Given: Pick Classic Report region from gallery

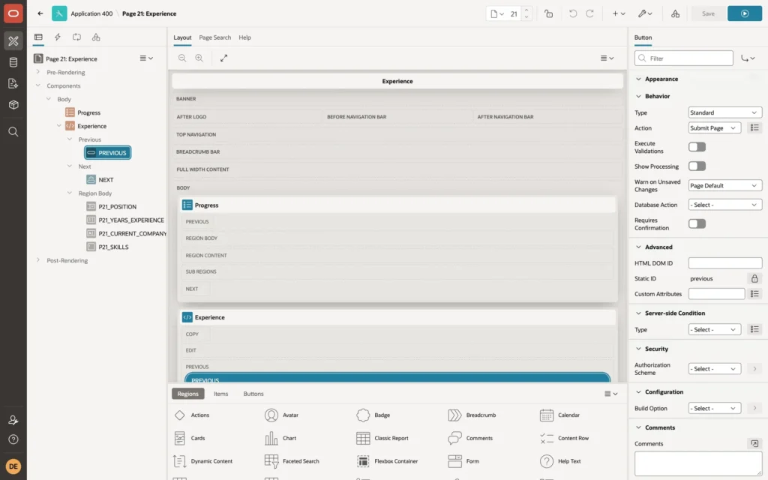Looking at the screenshot, I should (382, 438).
